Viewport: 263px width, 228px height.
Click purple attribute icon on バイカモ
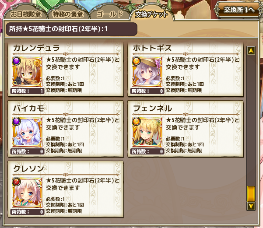pos(16,121)
